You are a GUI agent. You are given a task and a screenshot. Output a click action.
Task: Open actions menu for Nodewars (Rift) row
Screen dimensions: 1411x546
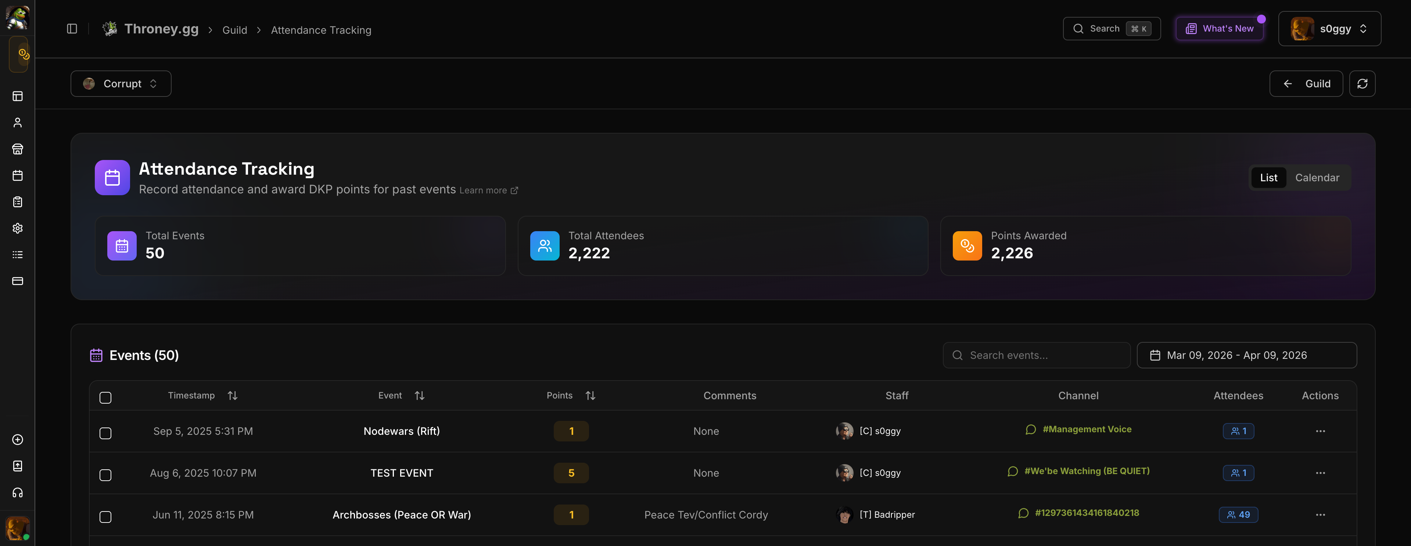pyautogui.click(x=1320, y=431)
